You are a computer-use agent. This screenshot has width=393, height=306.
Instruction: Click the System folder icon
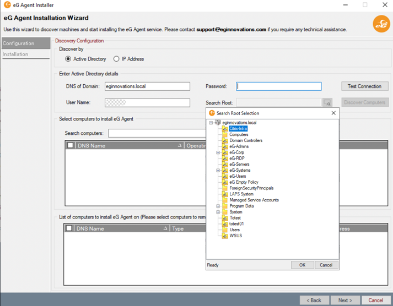(225, 212)
